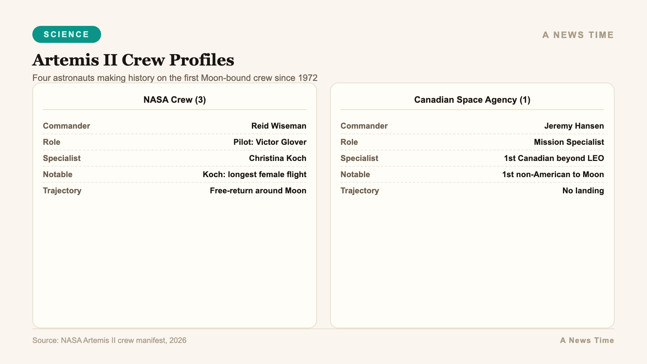This screenshot has height=364, width=647.
Task: Select 'Role' label in the NASA Crew card
Action: 51,142
